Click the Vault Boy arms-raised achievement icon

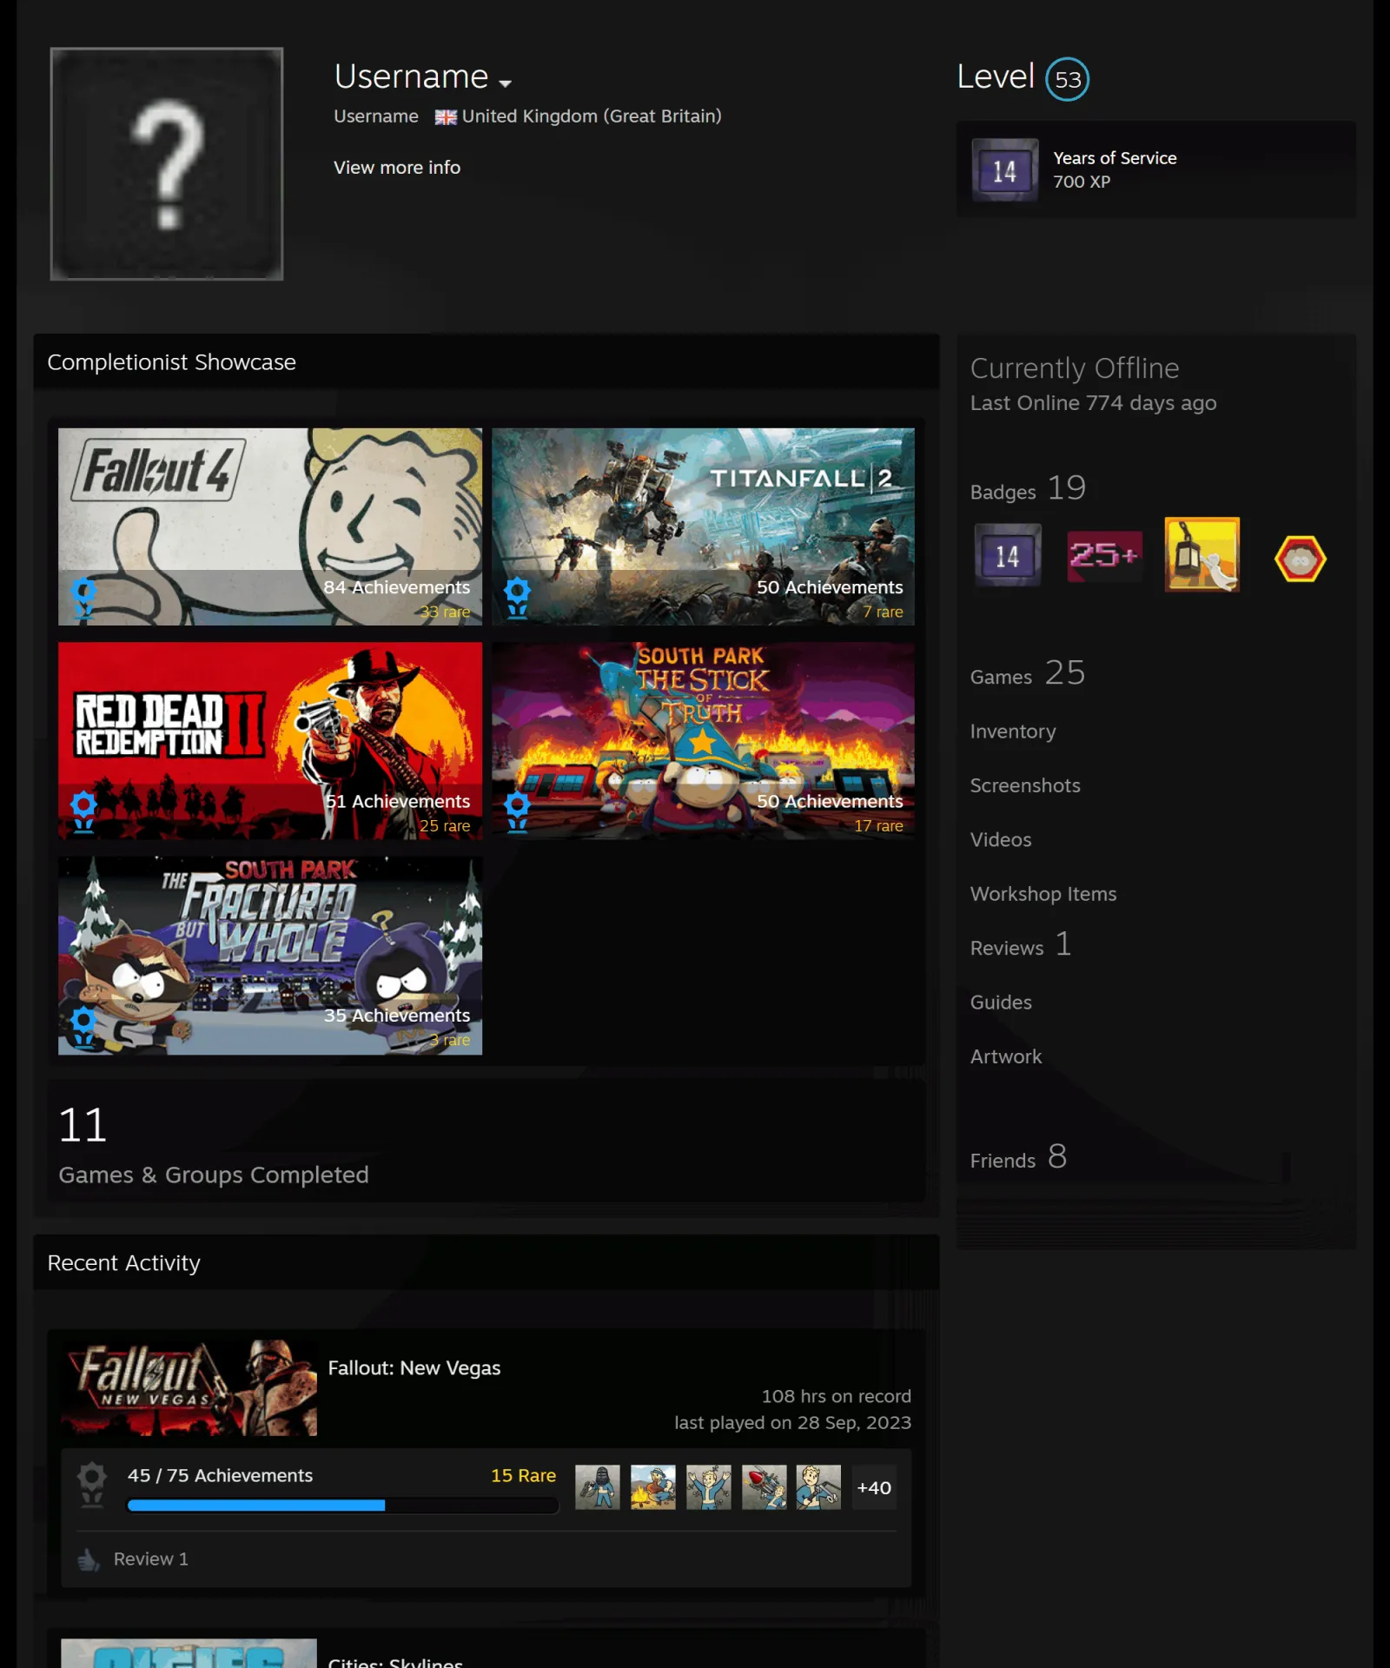(x=709, y=1487)
